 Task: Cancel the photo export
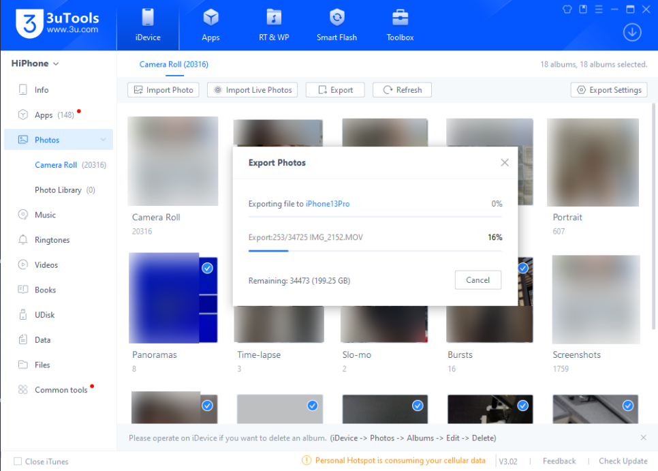pos(478,280)
